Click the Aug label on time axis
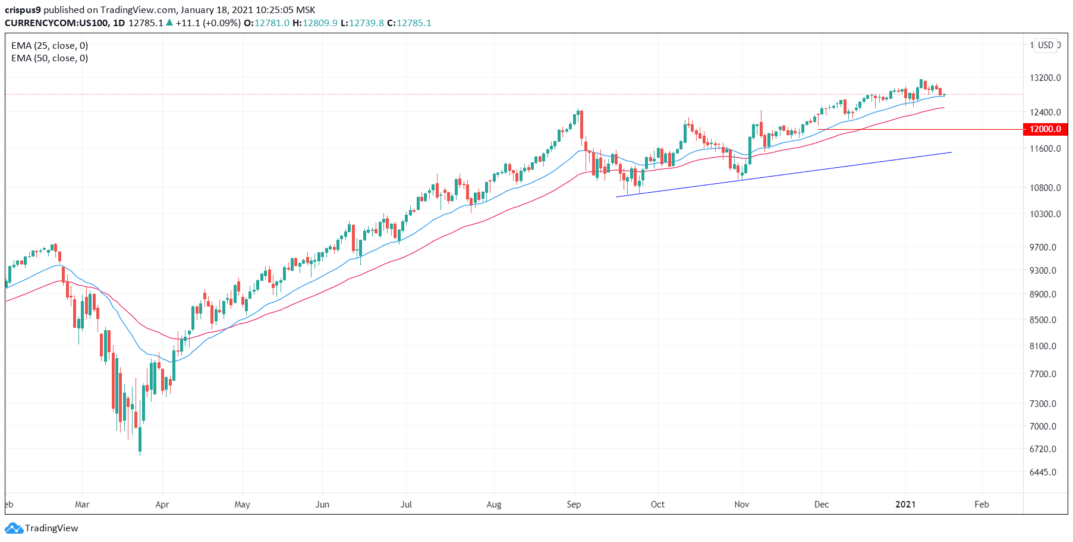 (494, 505)
